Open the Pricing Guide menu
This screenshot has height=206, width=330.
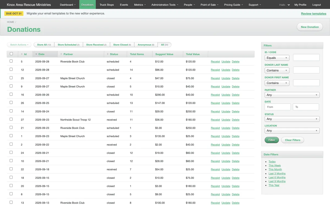[233, 5]
